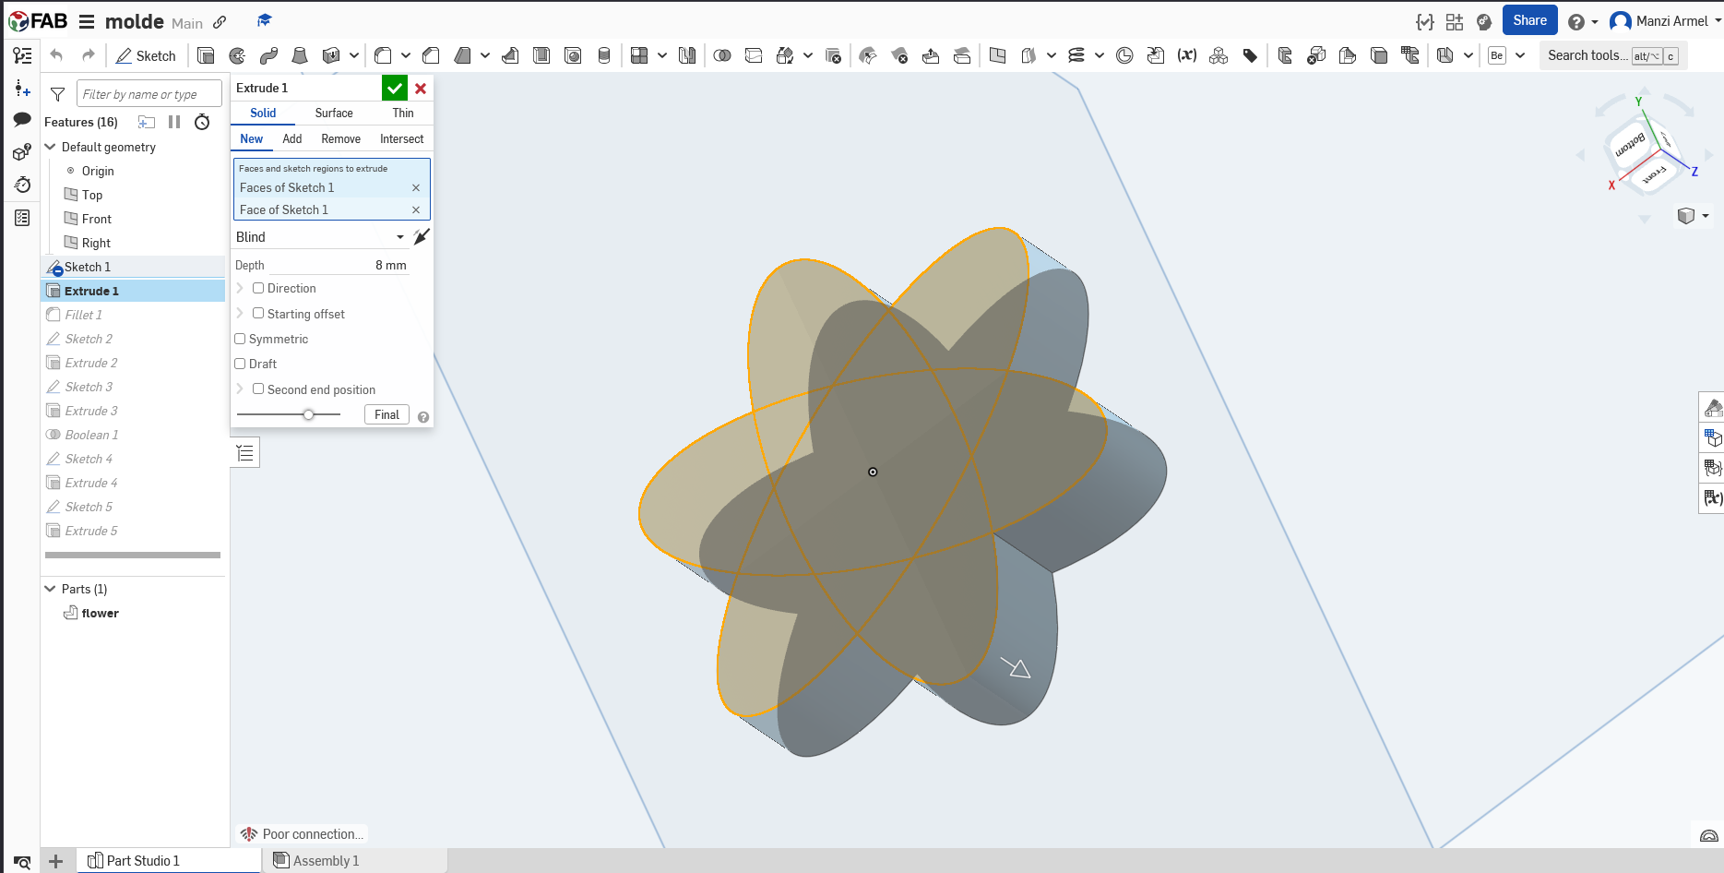
Task: Enable the Second end position checkbox
Action: point(258,389)
